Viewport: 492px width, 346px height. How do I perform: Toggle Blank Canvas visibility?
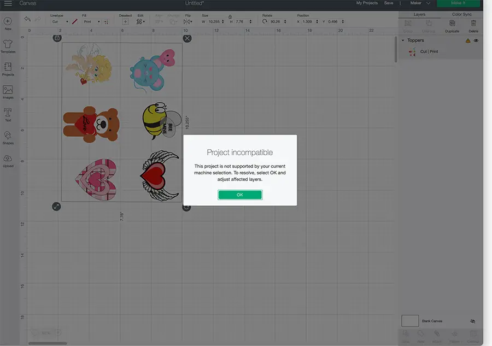point(472,321)
